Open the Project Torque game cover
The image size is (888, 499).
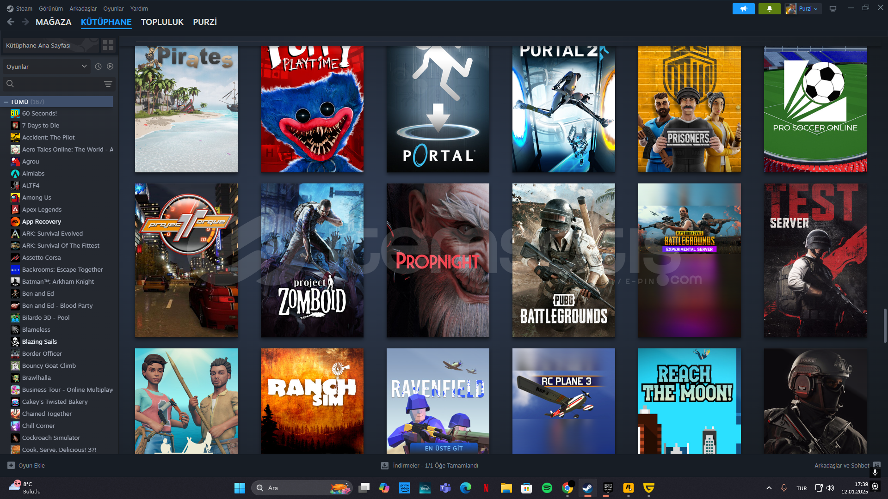(186, 260)
